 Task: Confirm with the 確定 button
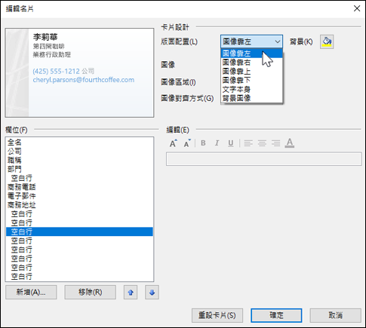276,315
